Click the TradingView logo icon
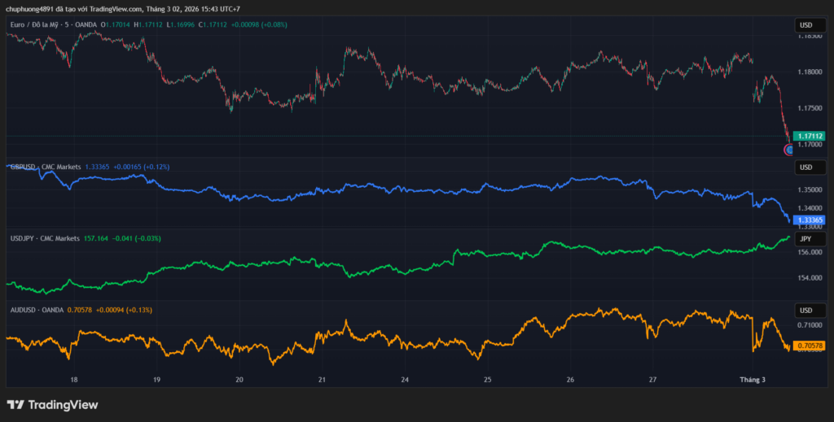The width and height of the screenshot is (834, 422). pyautogui.click(x=15, y=404)
